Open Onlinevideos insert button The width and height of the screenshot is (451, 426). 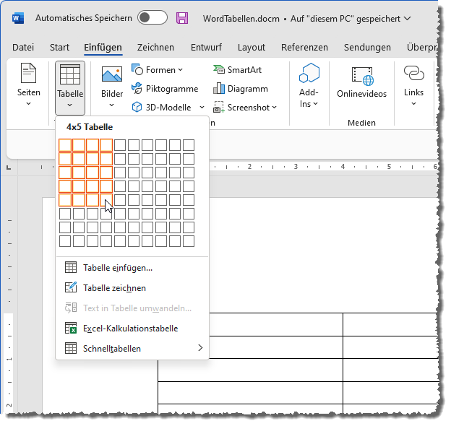(361, 83)
